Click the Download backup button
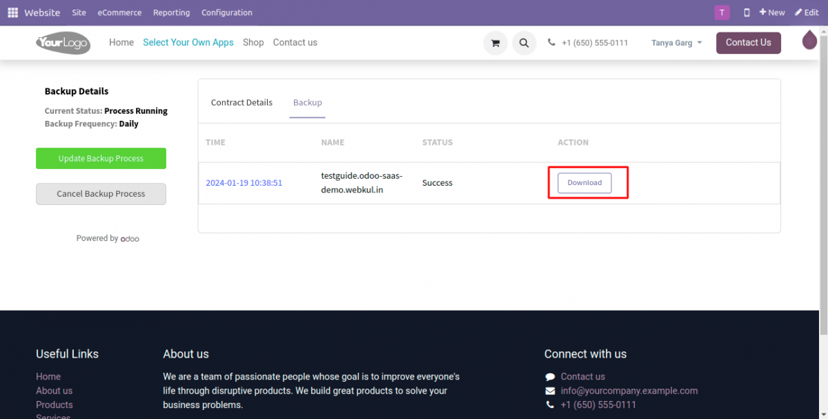 pyautogui.click(x=584, y=182)
